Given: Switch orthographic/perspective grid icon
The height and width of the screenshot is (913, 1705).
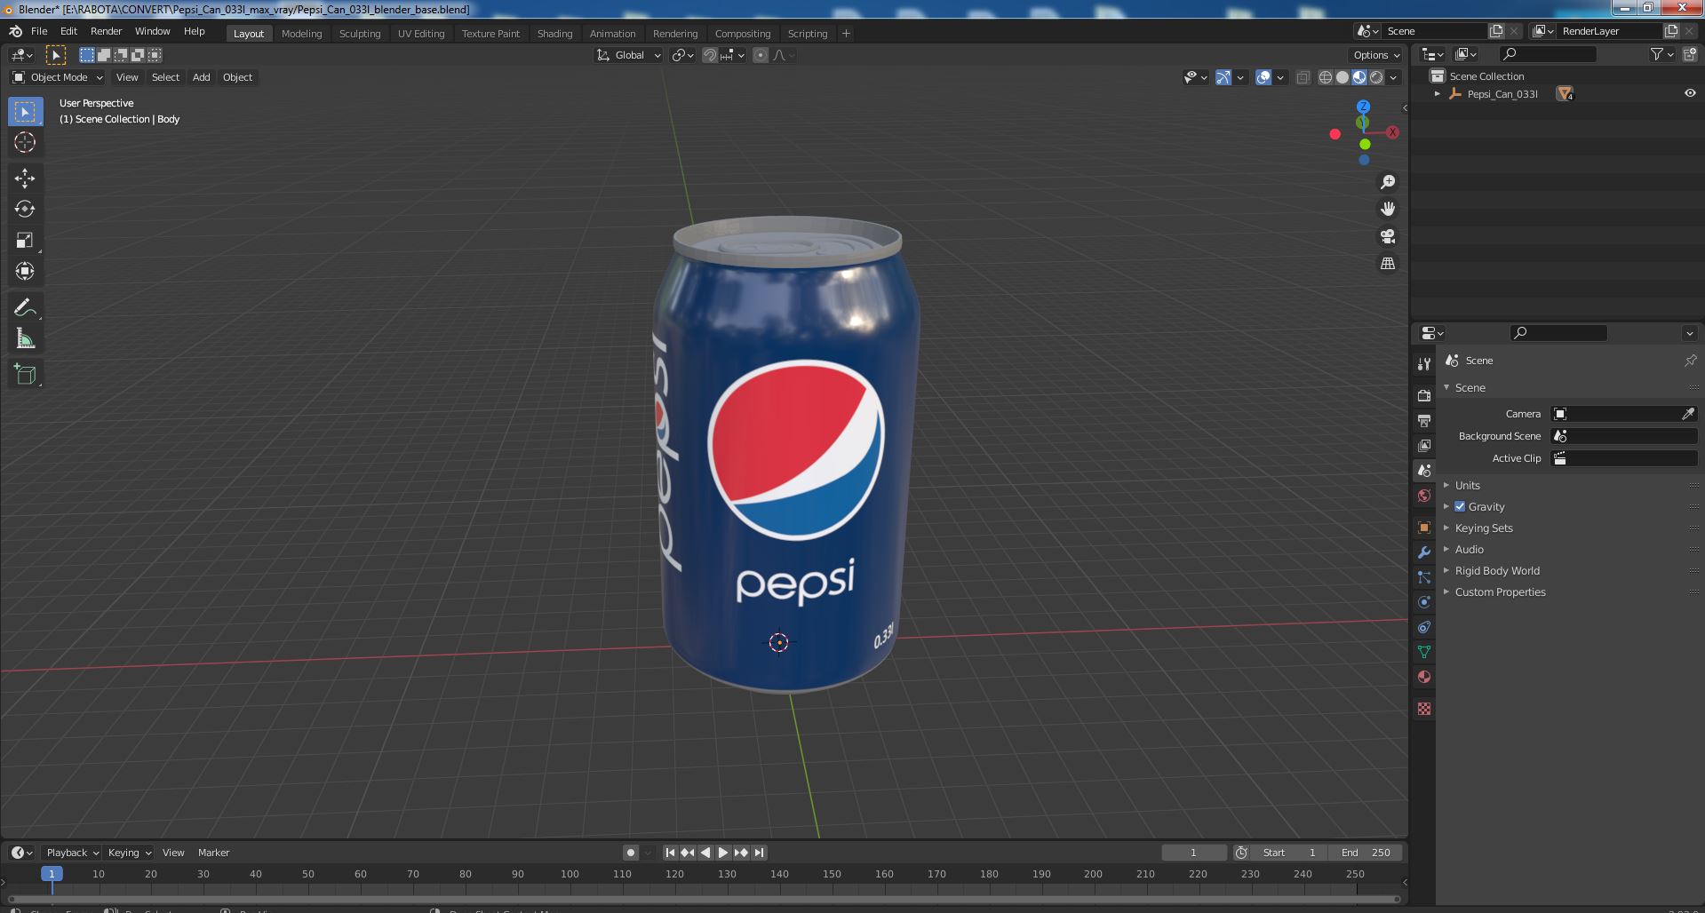Looking at the screenshot, I should point(1387,264).
